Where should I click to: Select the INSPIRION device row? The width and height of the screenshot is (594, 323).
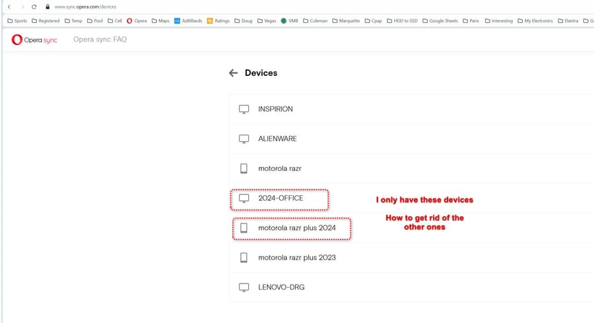pyautogui.click(x=411, y=109)
